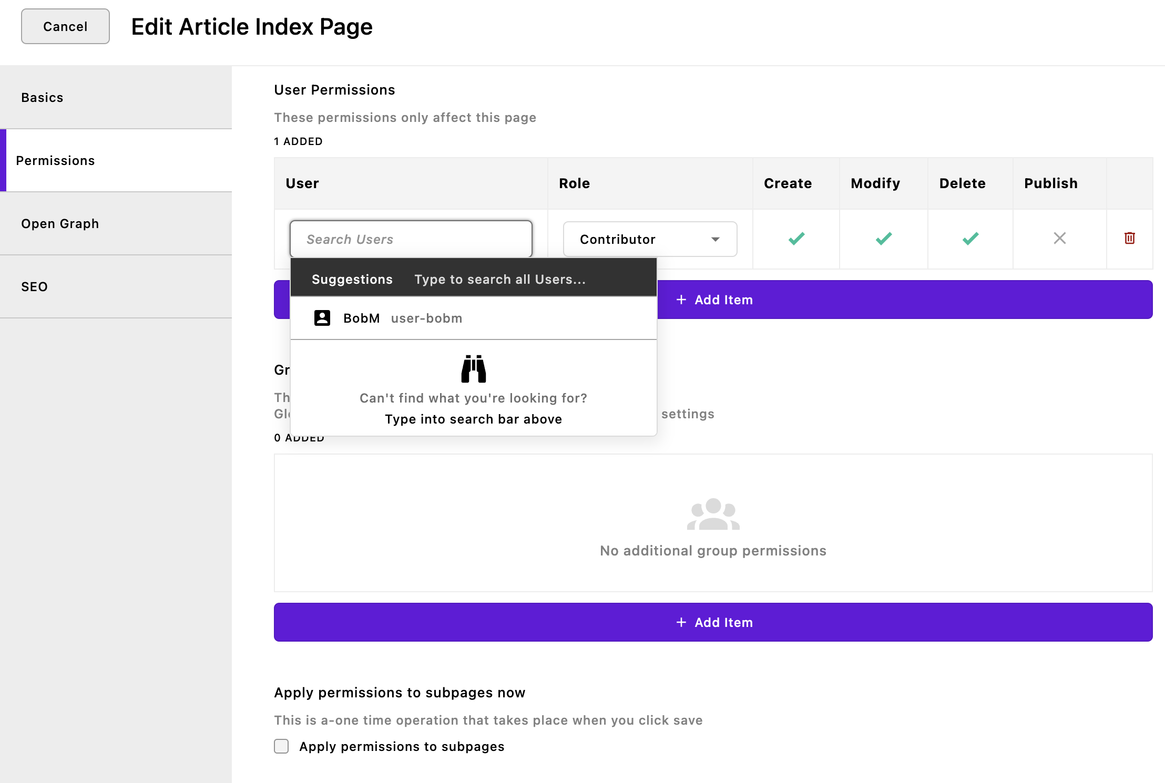Focus the Search Users input field
This screenshot has width=1165, height=783.
(x=410, y=239)
